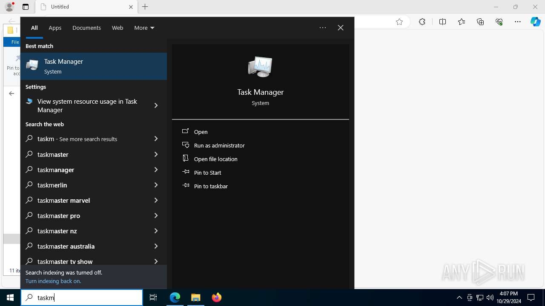Open Task View on the taskbar
Image resolution: width=545 pixels, height=306 pixels.
click(153, 297)
